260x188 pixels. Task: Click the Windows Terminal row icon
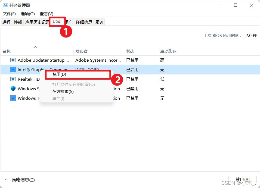13,98
